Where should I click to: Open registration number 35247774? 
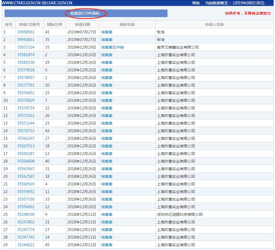tap(26, 230)
